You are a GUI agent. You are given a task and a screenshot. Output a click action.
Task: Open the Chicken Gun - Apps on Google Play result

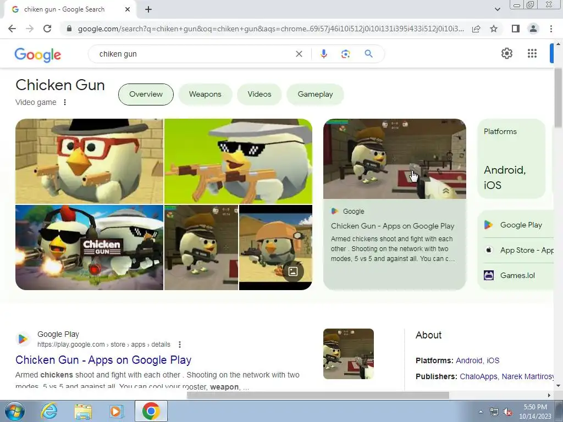[103, 360]
